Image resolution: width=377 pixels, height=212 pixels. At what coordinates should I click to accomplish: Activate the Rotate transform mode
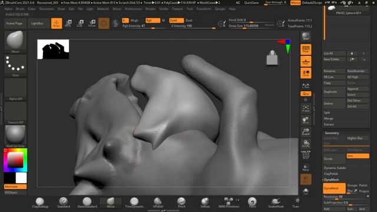[x=92, y=24]
